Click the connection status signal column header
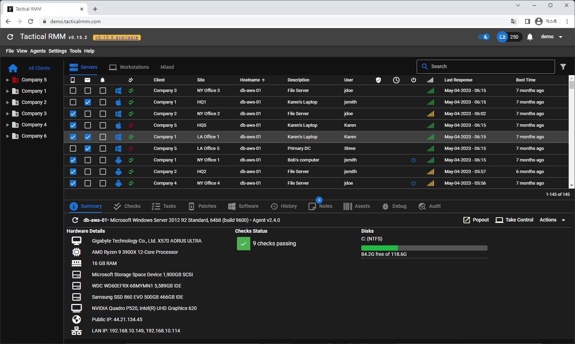 (430, 80)
